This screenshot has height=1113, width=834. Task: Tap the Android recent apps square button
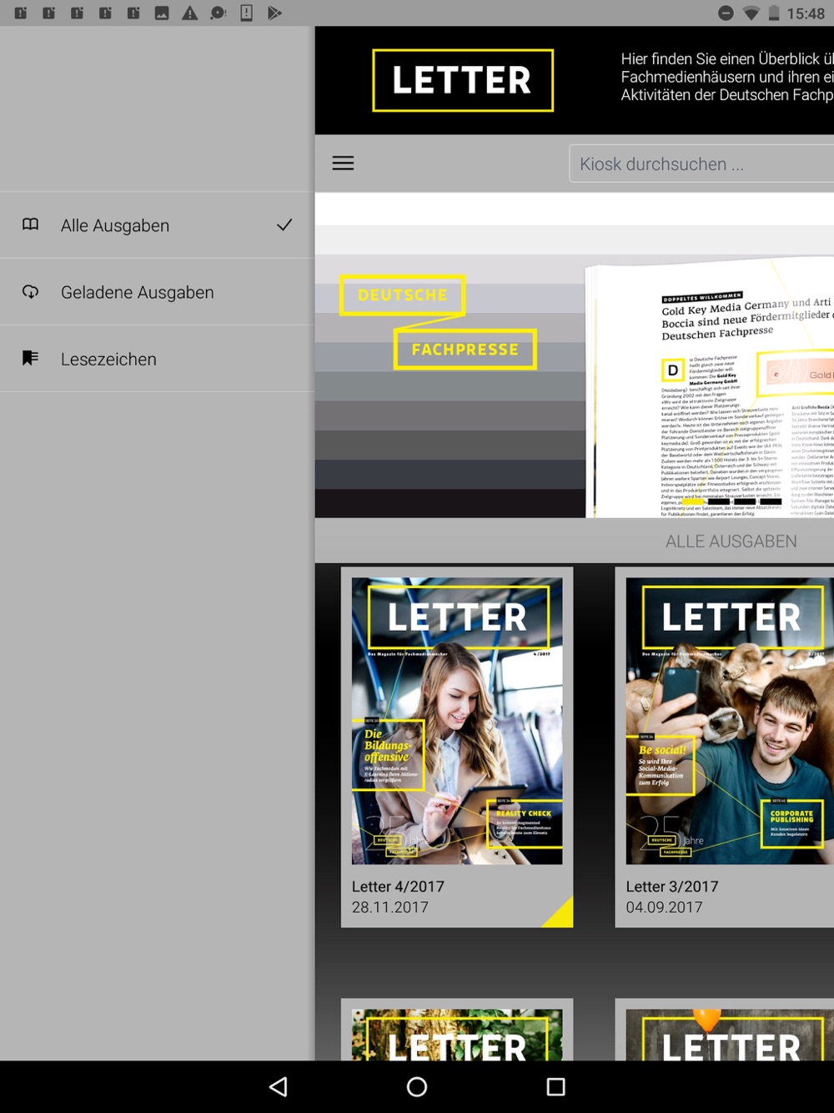click(x=555, y=1086)
